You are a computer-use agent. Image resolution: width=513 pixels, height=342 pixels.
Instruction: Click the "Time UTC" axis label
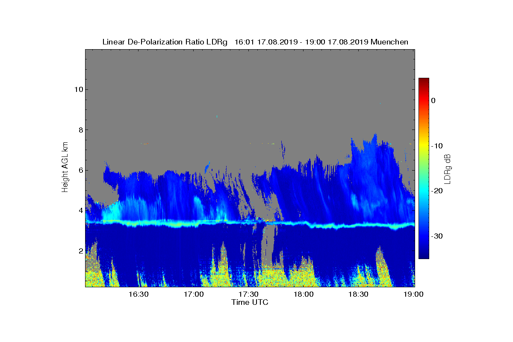tap(250, 302)
